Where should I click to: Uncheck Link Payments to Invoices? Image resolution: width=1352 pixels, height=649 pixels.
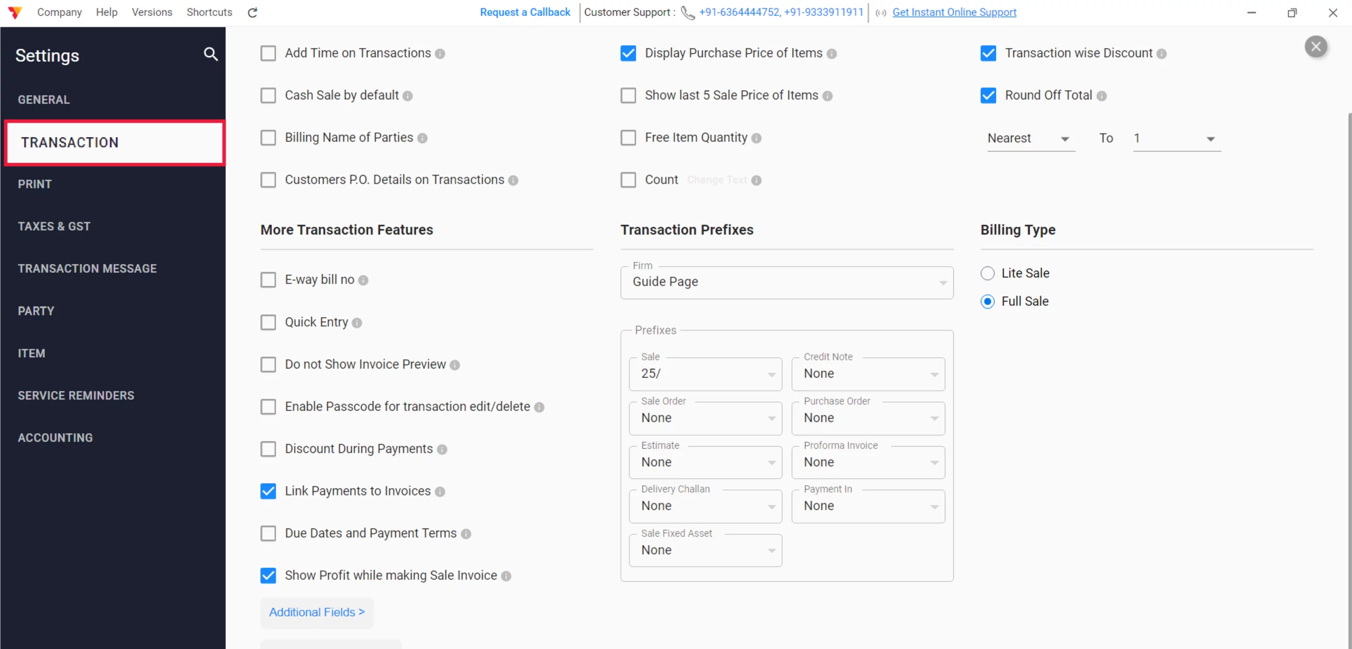[x=268, y=491]
